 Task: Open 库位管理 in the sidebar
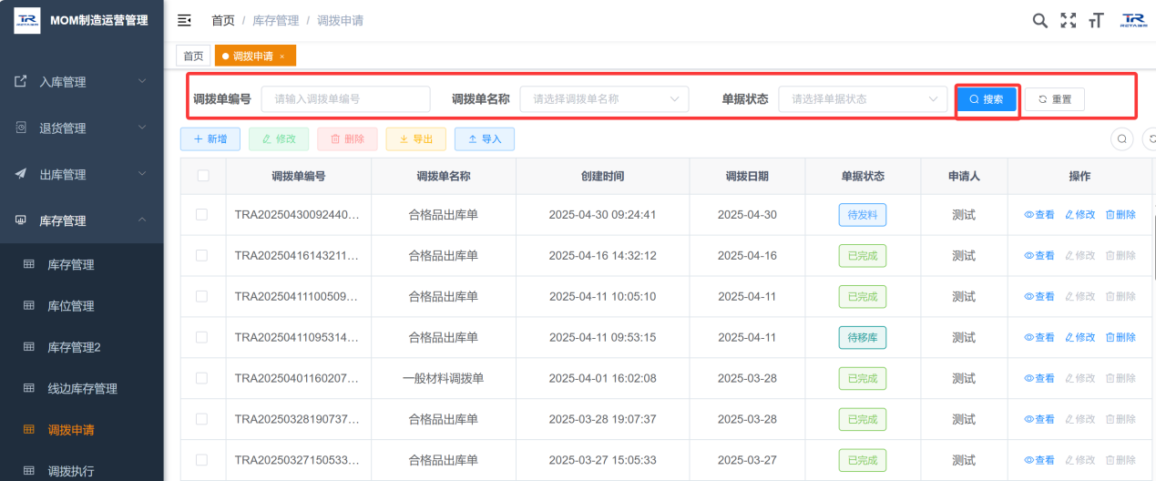82,305
